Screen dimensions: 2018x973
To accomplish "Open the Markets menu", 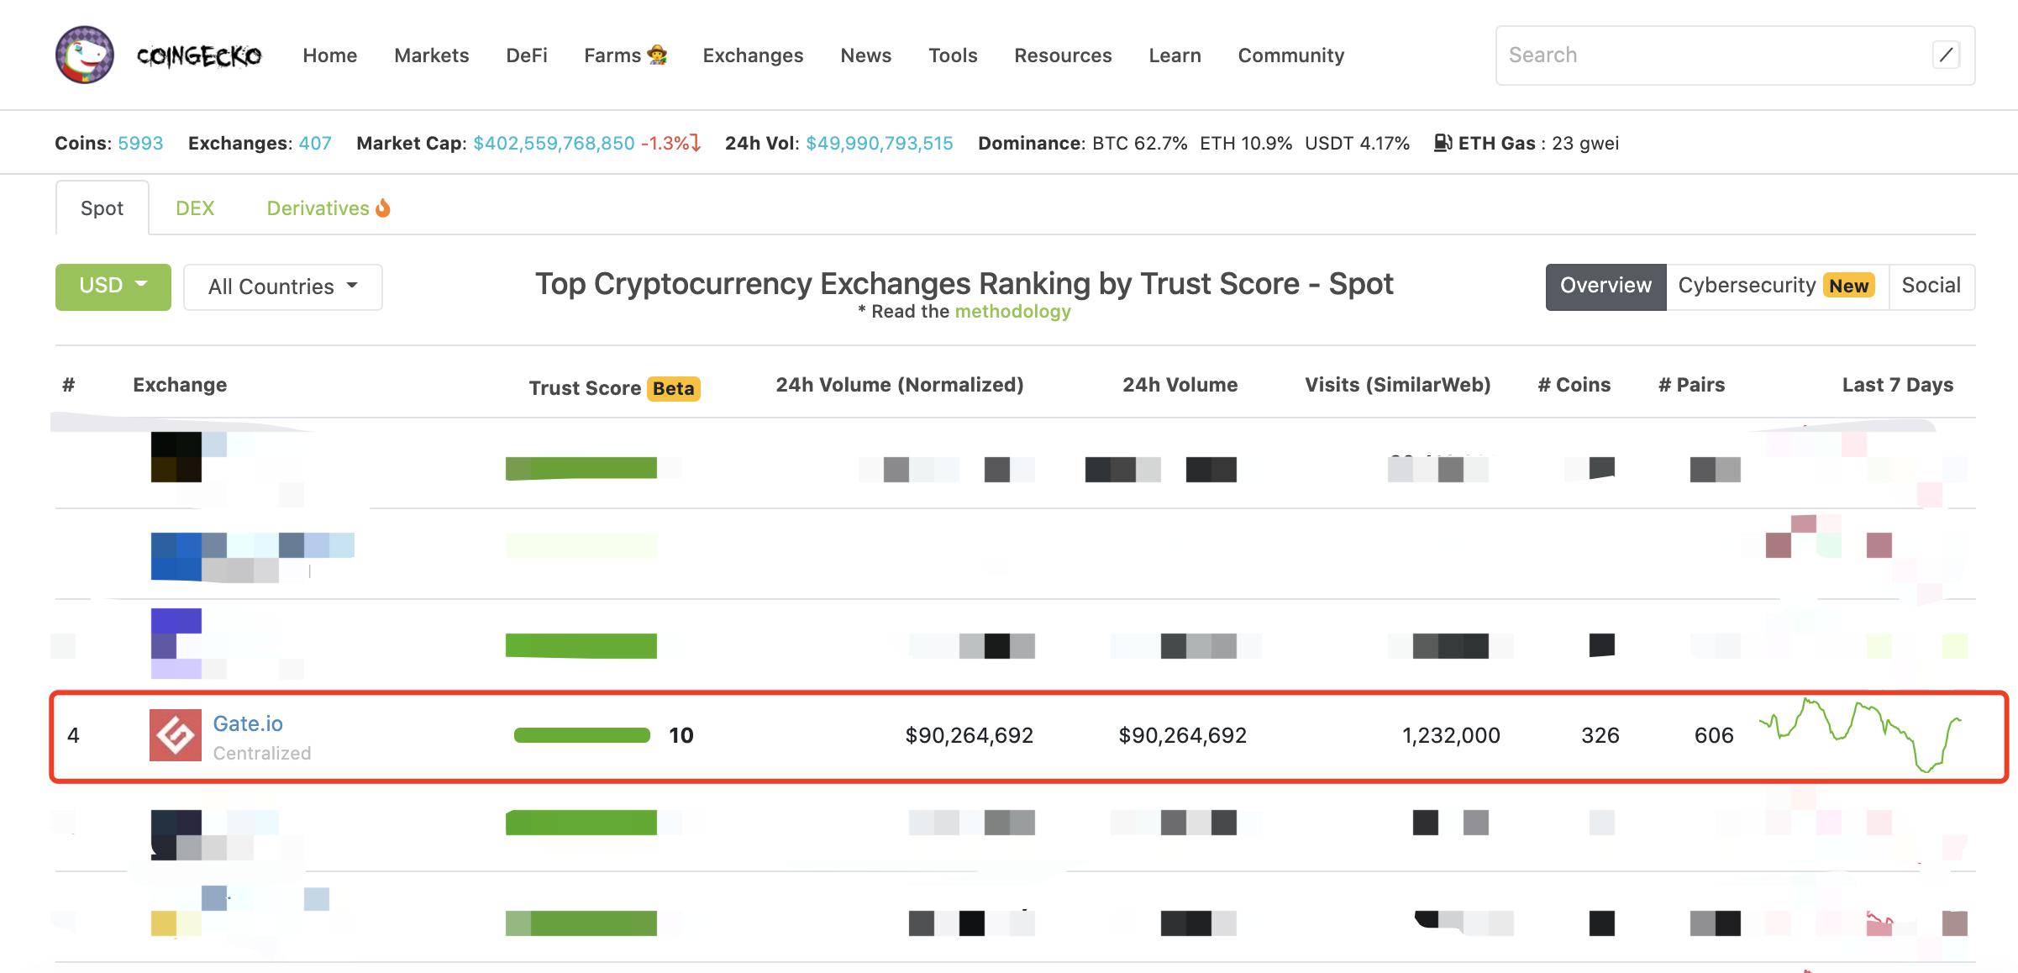I will tap(432, 55).
